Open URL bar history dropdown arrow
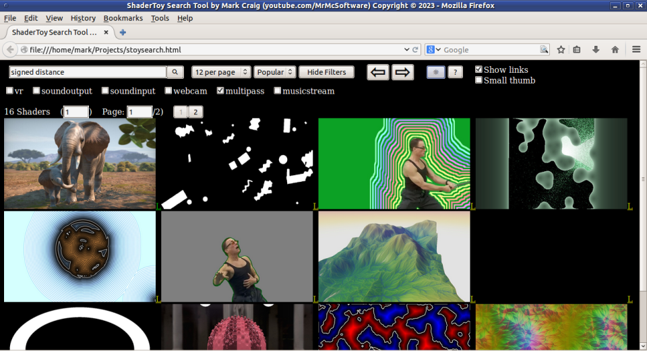Screen dimensions: 647x351 (406, 49)
